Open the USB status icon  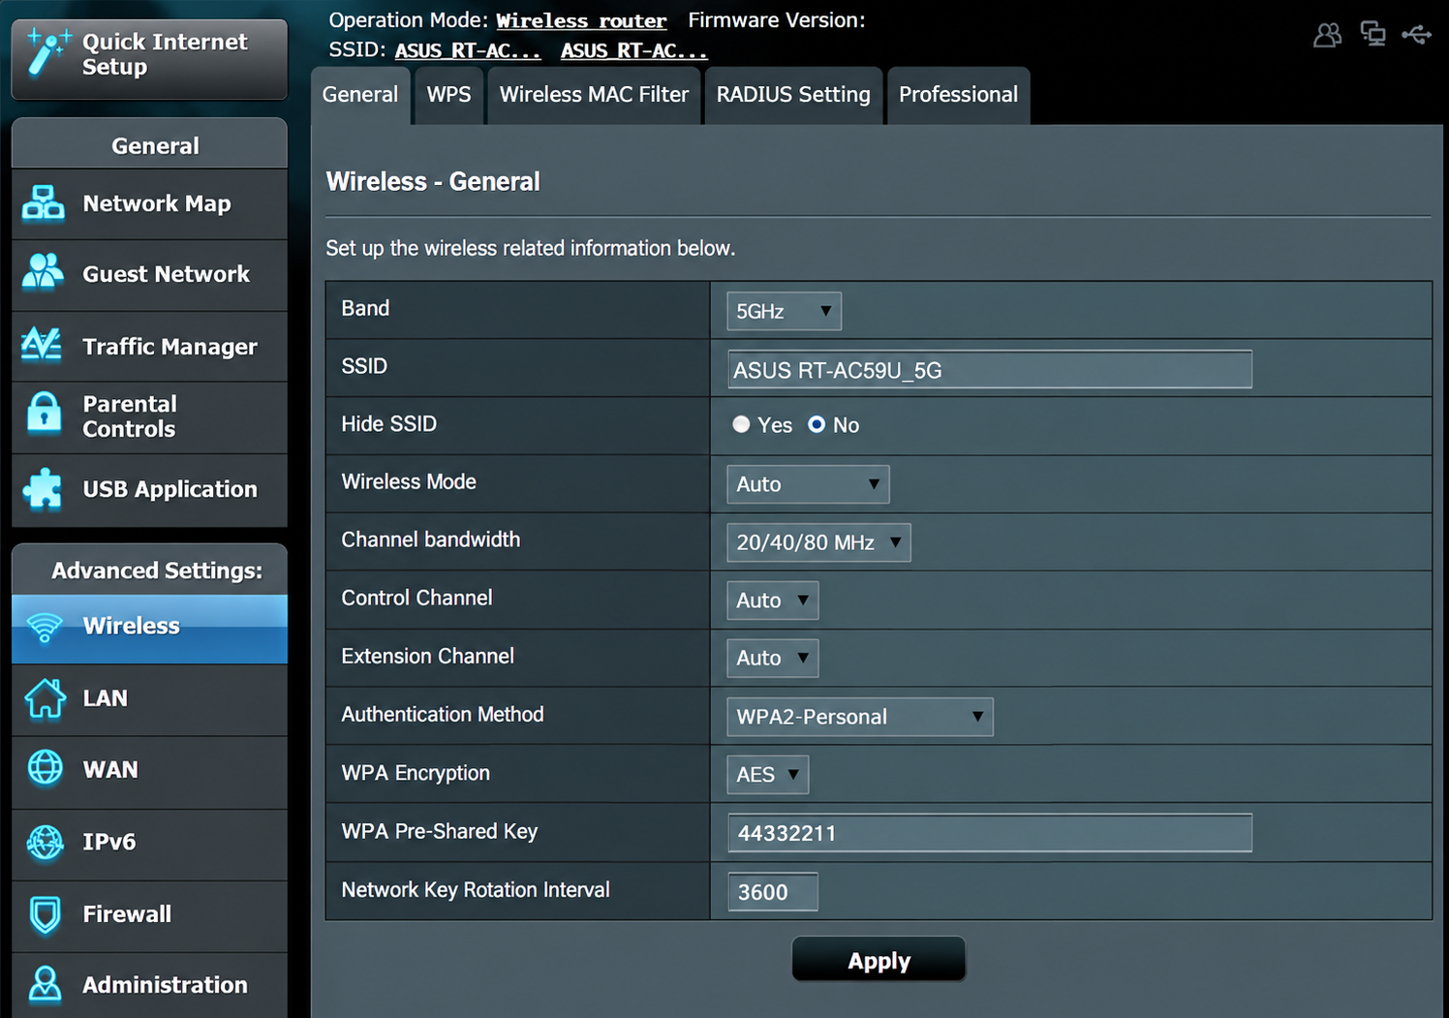(x=1416, y=35)
